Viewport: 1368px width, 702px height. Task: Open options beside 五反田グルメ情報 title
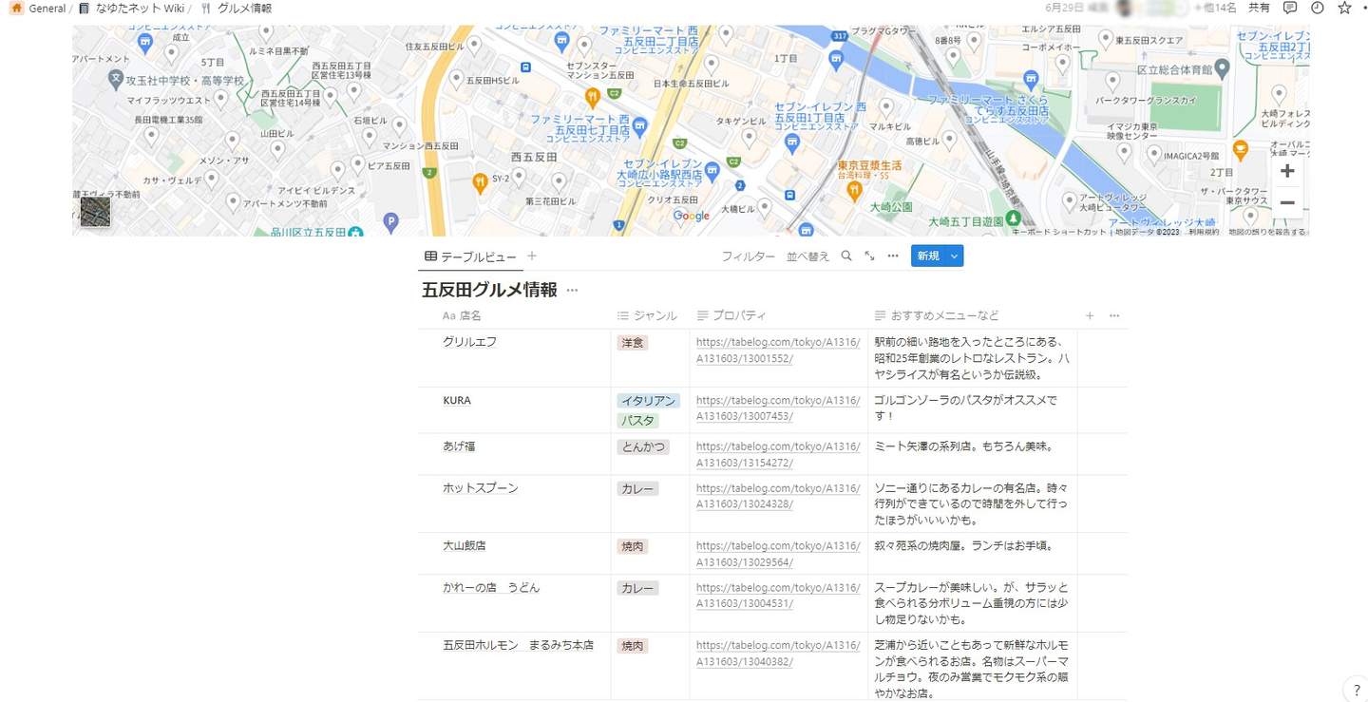pyautogui.click(x=572, y=291)
